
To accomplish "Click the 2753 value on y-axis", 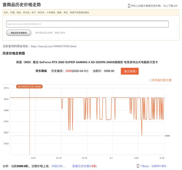I will 6,144.
